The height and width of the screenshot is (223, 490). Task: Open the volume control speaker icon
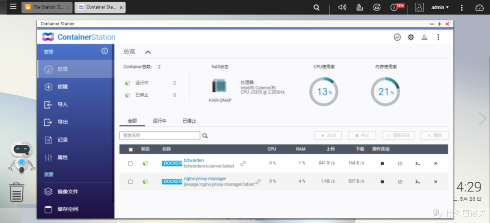342,8
